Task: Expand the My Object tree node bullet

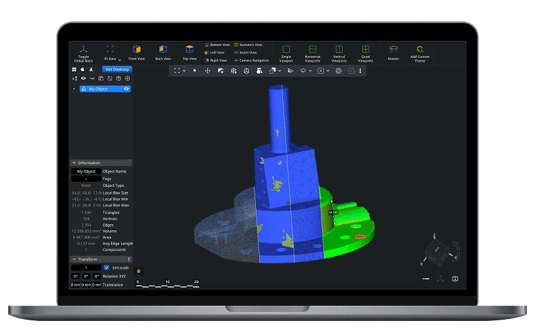Action: point(74,89)
